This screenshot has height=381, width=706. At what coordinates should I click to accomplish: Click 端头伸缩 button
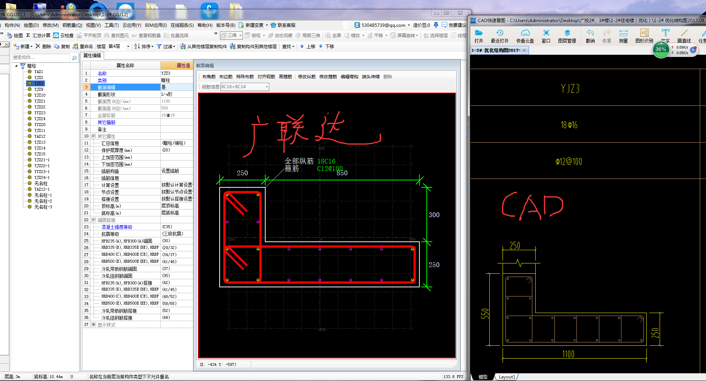370,76
